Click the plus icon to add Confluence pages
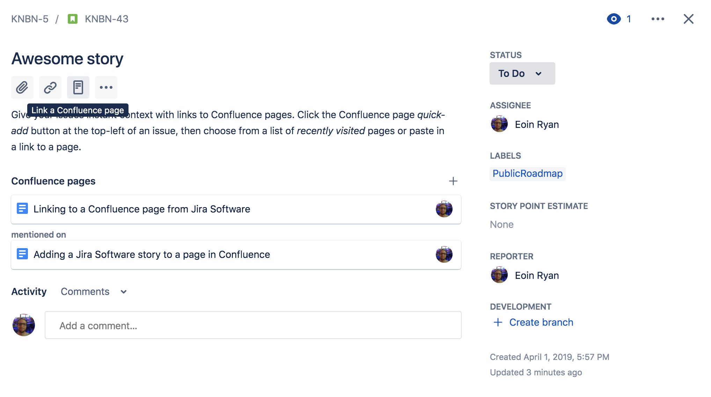The width and height of the screenshot is (711, 397). (x=453, y=181)
